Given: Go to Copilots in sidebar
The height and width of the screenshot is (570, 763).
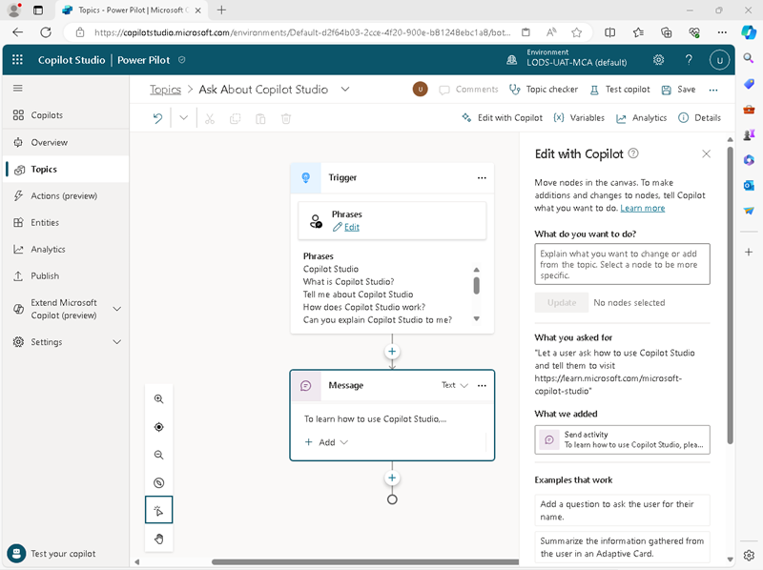Looking at the screenshot, I should click(66, 115).
